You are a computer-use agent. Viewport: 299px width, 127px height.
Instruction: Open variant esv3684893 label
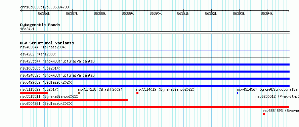281,111
